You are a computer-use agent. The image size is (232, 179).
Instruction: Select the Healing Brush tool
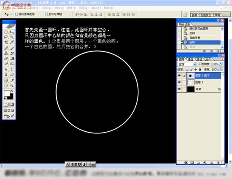tap(6, 48)
